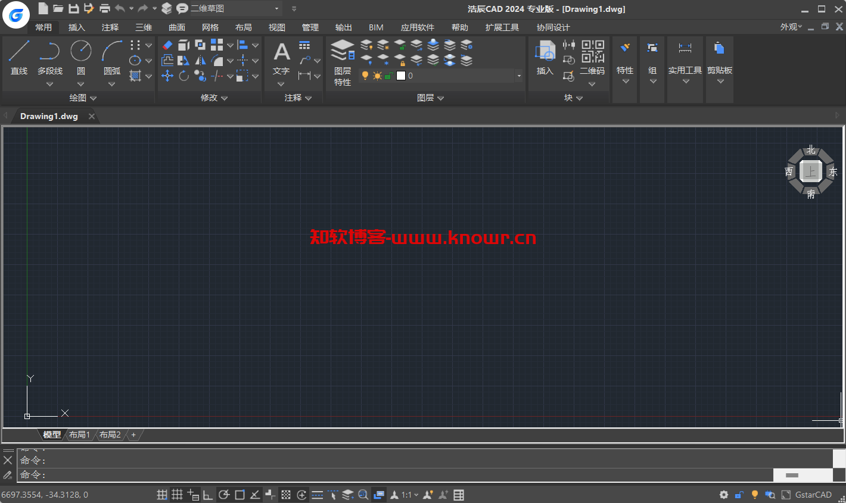Close the Drawing1.dwg document tab

(x=92, y=116)
